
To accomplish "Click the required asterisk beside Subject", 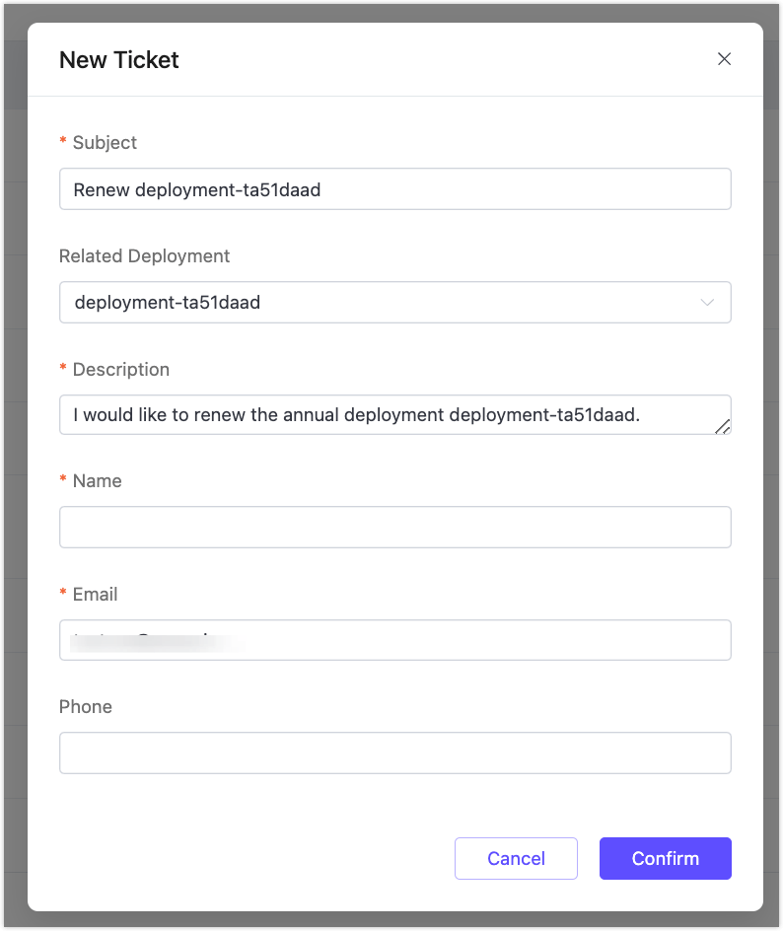I will pyautogui.click(x=63, y=143).
